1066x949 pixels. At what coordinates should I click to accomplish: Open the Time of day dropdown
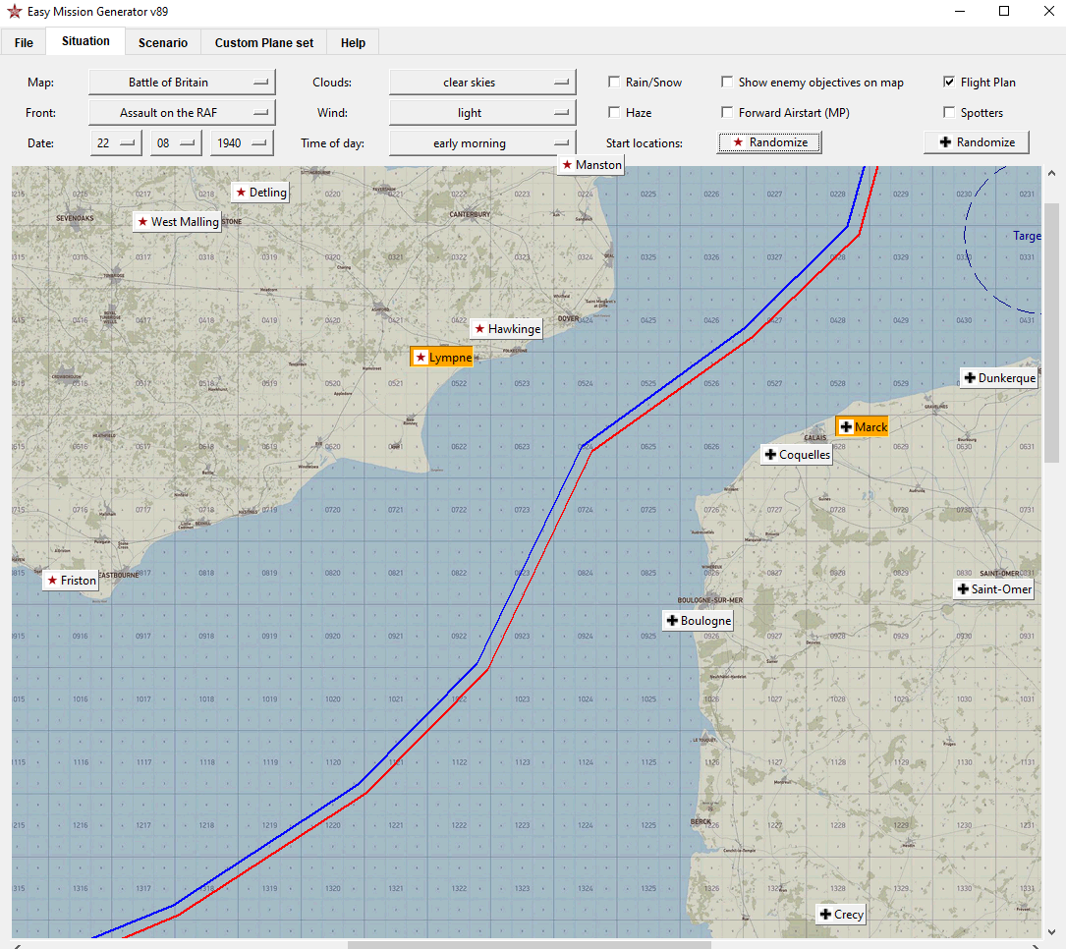tap(482, 143)
